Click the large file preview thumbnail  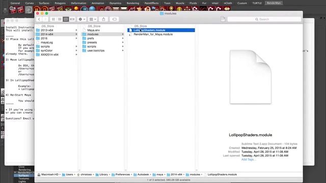(x=251, y=77)
